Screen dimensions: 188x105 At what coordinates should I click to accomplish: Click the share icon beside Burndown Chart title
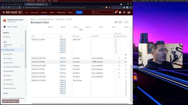(x=115, y=22)
